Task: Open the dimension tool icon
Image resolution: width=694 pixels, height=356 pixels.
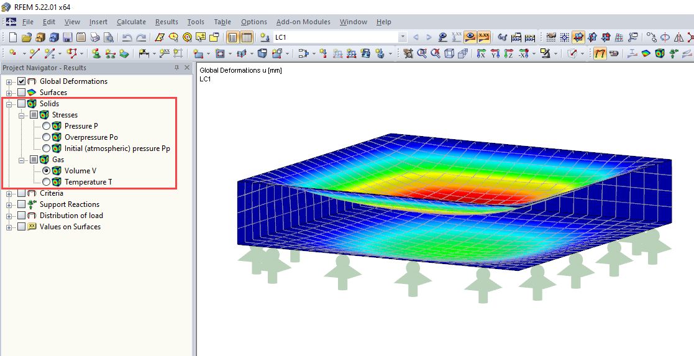Action: [144, 53]
